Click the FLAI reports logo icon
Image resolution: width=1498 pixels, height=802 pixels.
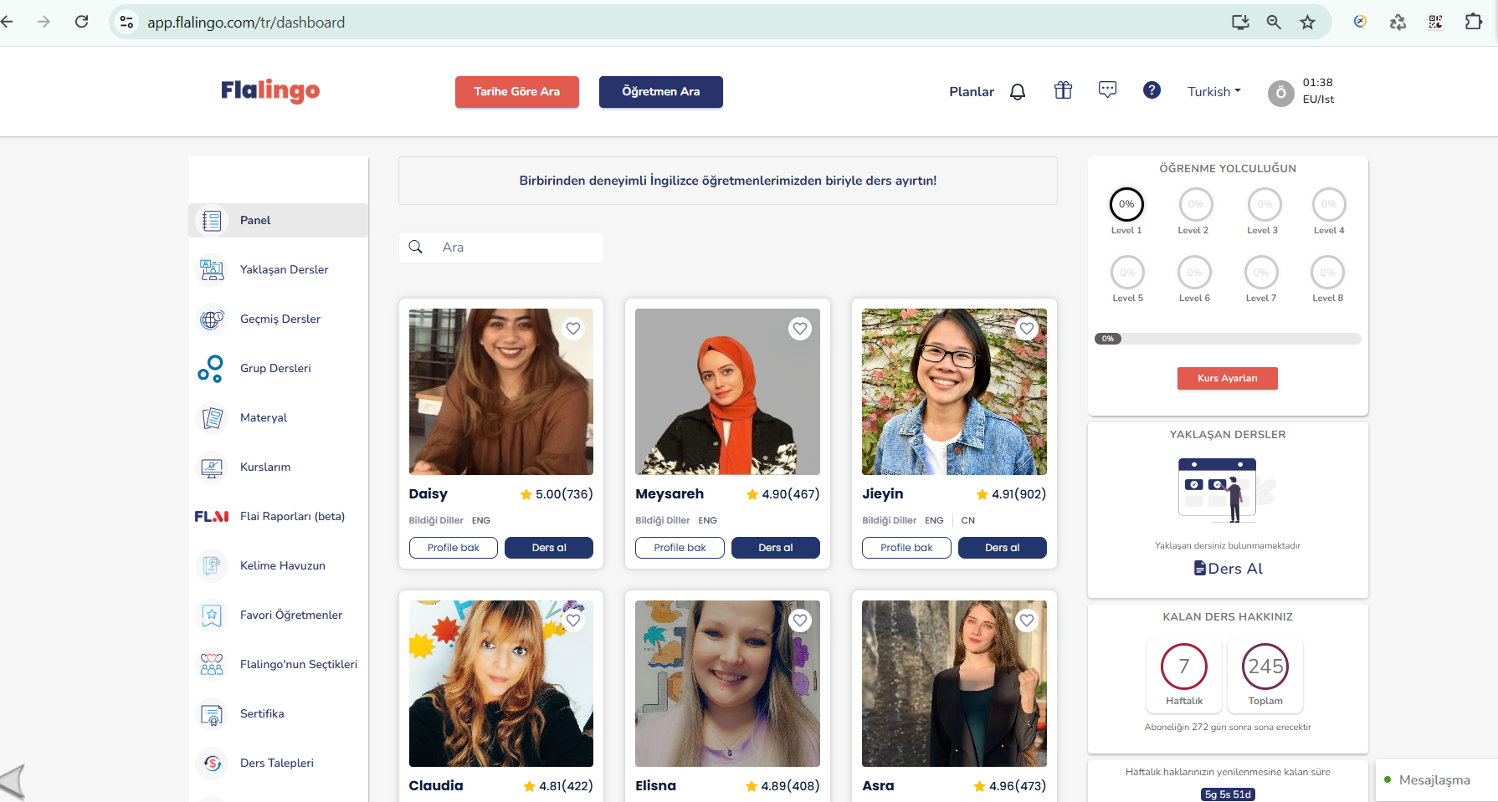pos(212,516)
